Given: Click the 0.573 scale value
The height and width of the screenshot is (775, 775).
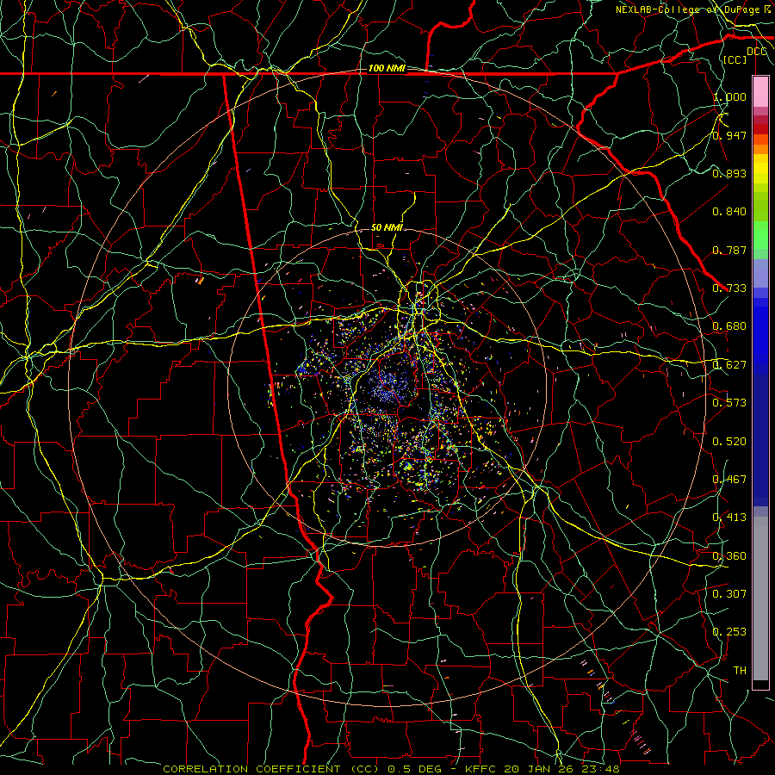Looking at the screenshot, I should tap(729, 403).
